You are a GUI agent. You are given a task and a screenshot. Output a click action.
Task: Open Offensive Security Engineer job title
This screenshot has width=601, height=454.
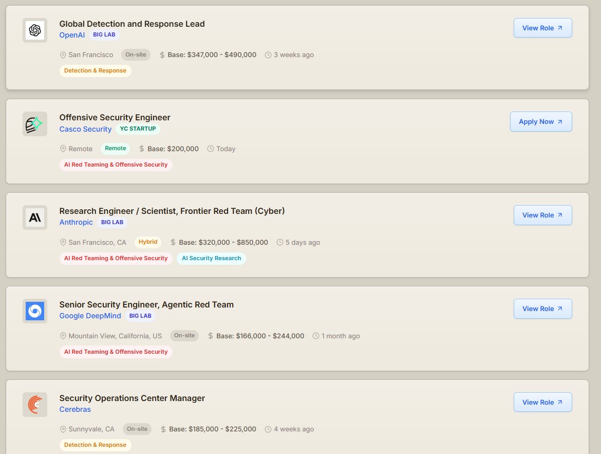point(115,117)
